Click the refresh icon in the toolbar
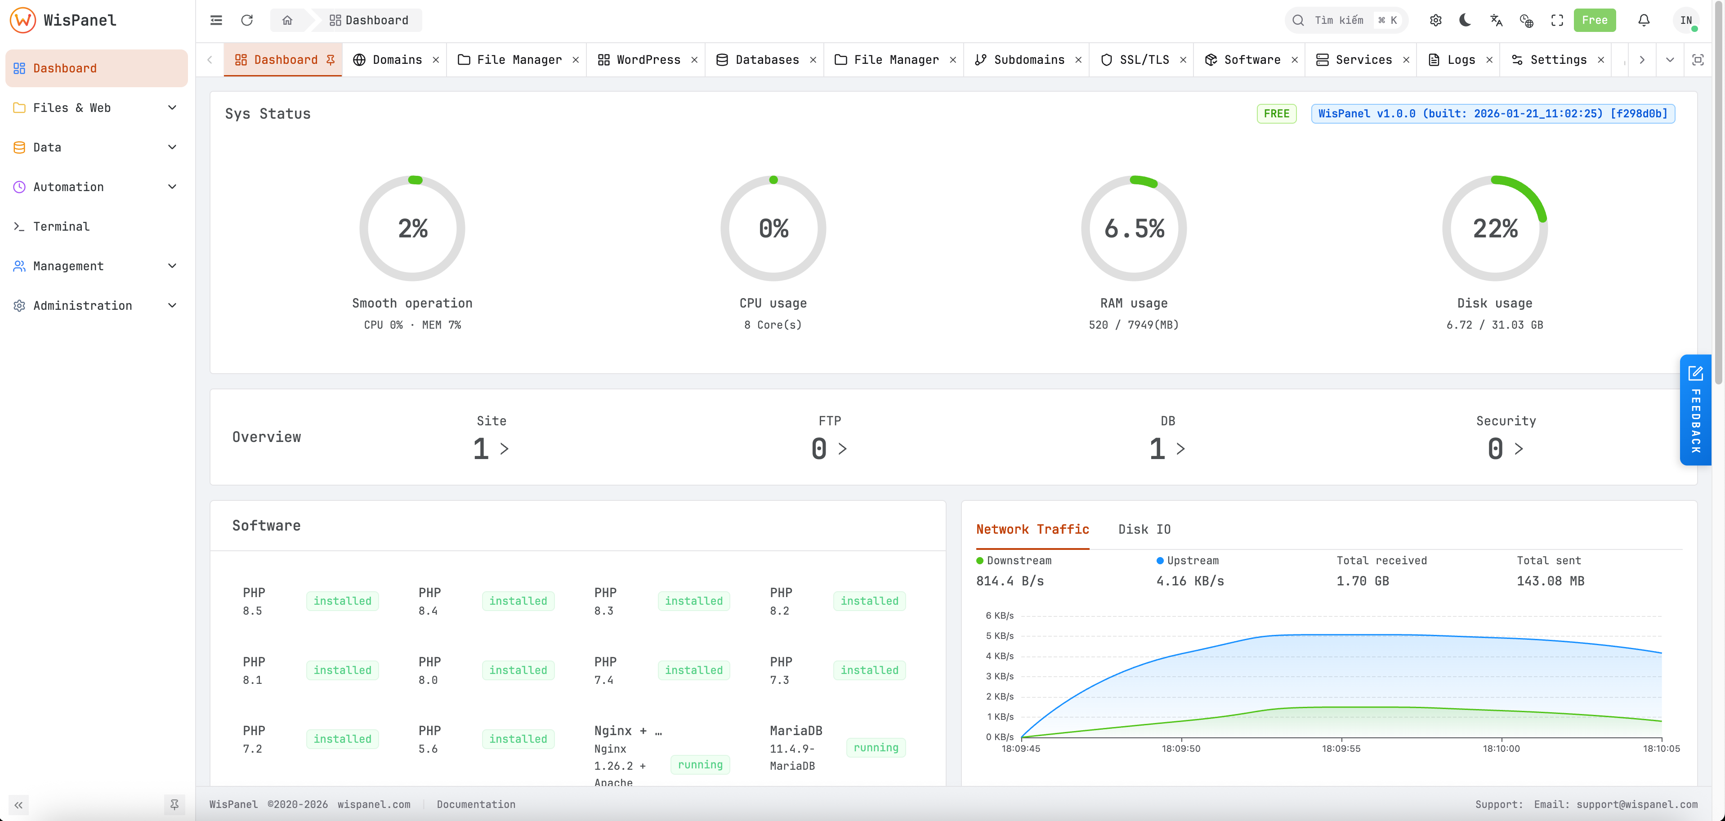Viewport: 1725px width, 821px height. pyautogui.click(x=247, y=20)
